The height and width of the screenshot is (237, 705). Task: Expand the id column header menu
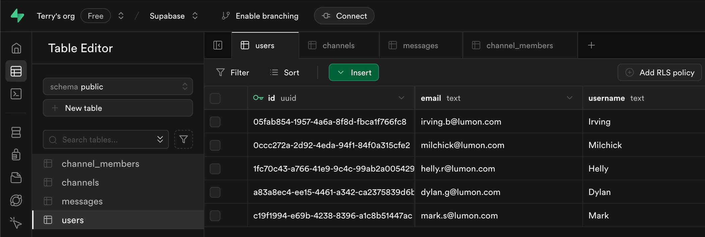click(x=401, y=98)
